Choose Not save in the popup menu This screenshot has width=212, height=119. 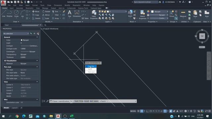[x=91, y=72]
